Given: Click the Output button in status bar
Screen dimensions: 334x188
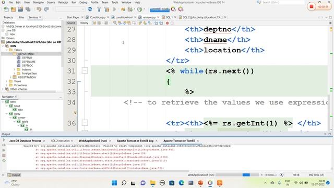Looking at the screenshot, I should pyautogui.click(x=14, y=175).
